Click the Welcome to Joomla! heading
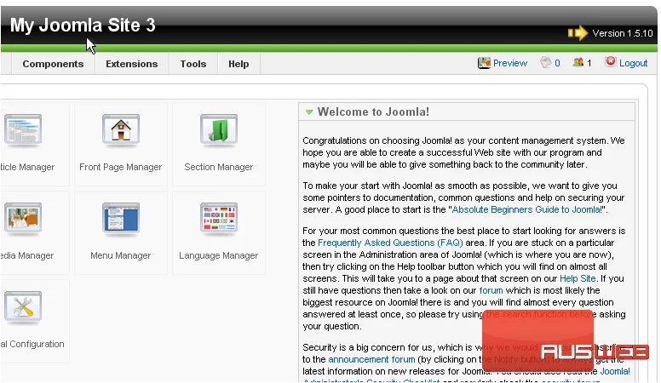Screen dimensions: 661x383 point(373,112)
